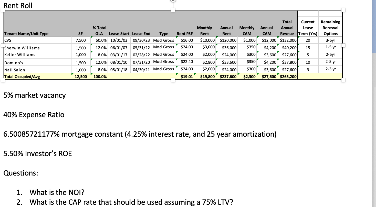Click CVS 60.0% GLA cell
The width and height of the screenshot is (376, 207).
pos(101,40)
